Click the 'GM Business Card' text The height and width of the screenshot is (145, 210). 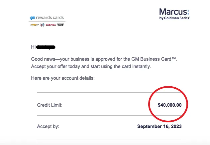[154, 59]
